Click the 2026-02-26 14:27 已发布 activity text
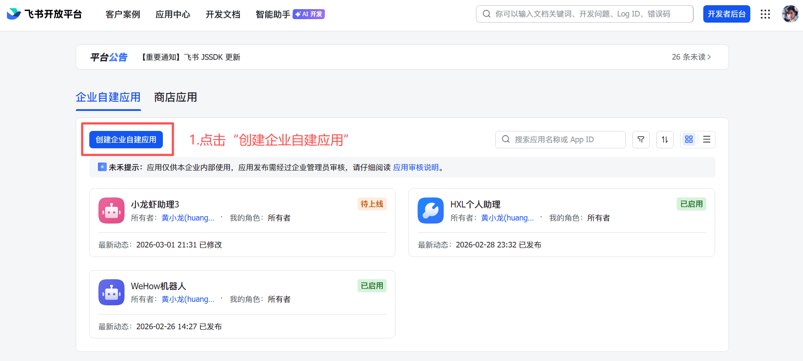Image resolution: width=803 pixels, height=361 pixels. [x=179, y=327]
